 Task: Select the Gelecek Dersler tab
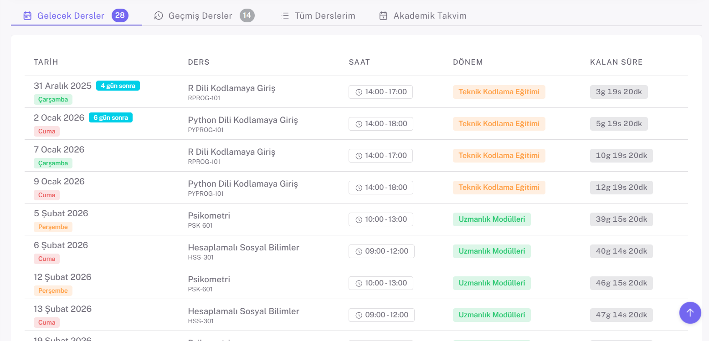point(71,16)
